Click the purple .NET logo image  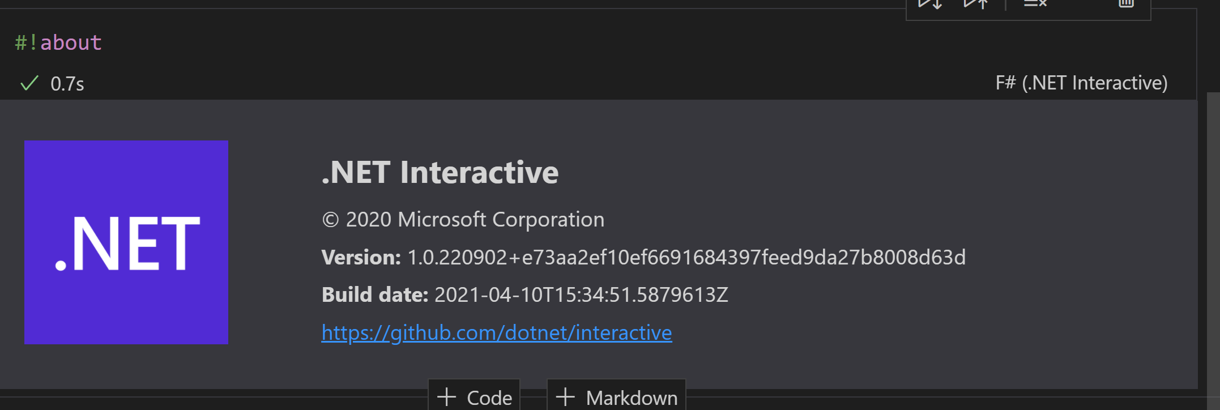(126, 242)
